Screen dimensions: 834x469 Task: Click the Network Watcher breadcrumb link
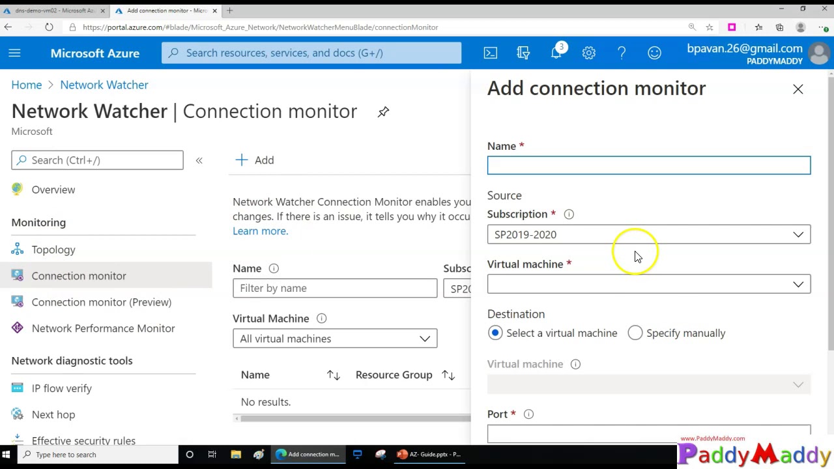[x=104, y=85]
